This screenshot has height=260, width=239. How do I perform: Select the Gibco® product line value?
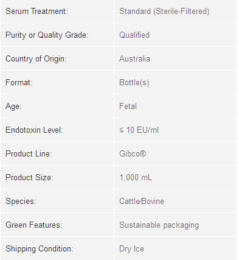pyautogui.click(x=133, y=154)
